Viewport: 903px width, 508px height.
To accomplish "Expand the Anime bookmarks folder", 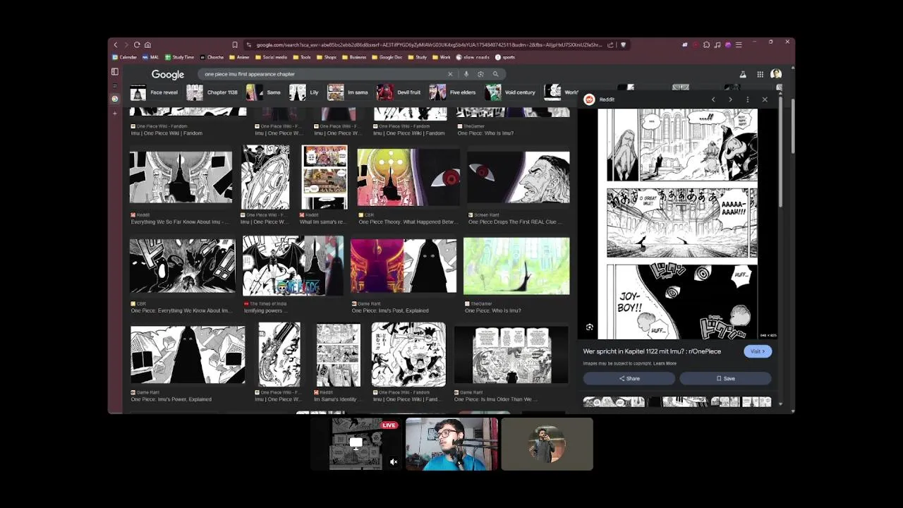I will tap(239, 57).
